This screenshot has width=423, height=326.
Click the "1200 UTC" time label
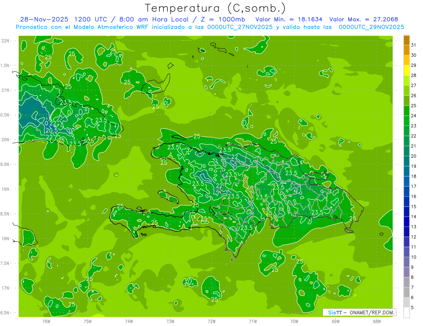coord(91,19)
